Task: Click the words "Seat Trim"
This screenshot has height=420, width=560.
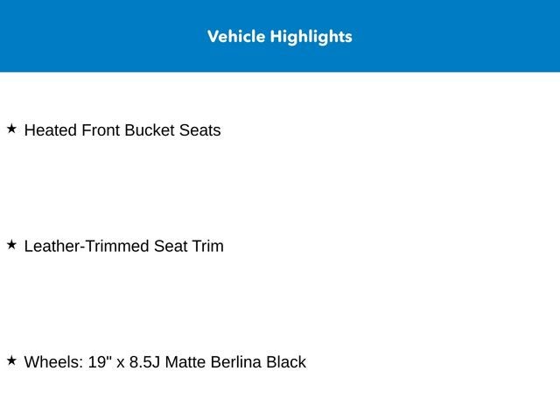Action: coord(189,246)
